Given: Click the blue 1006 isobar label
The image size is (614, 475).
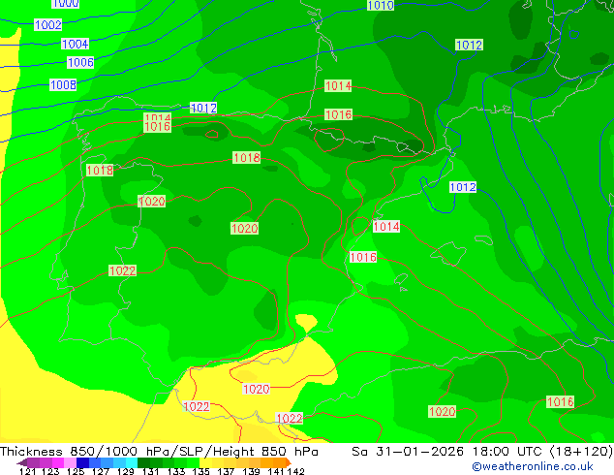Looking at the screenshot, I should (80, 62).
